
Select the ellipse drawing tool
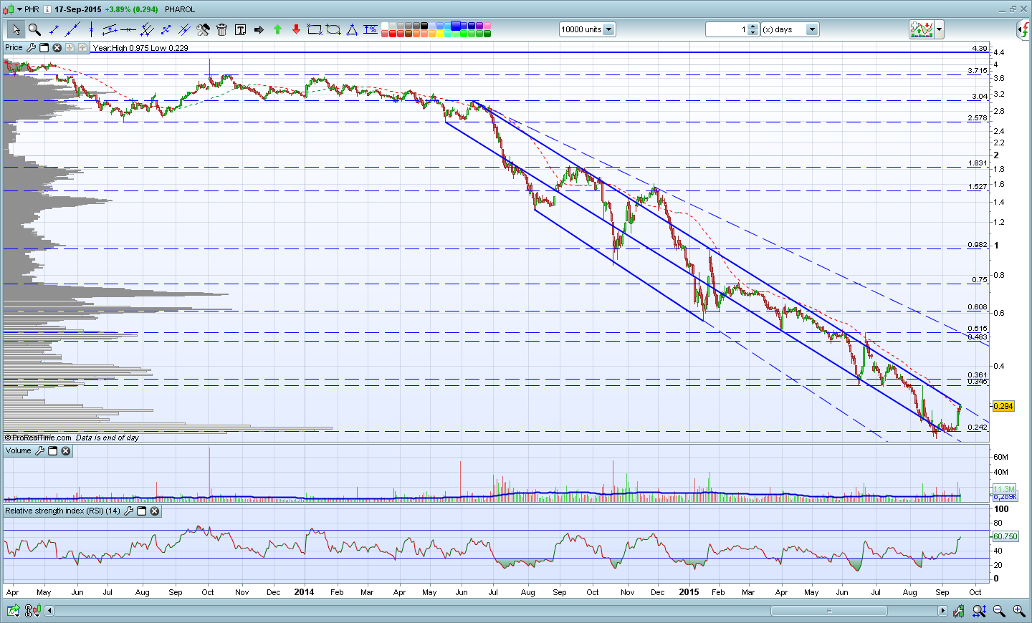333,29
